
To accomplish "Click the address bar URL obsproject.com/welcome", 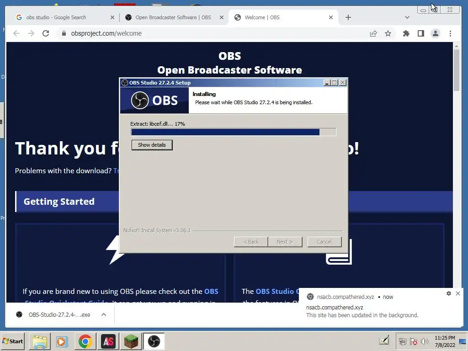I will click(106, 33).
